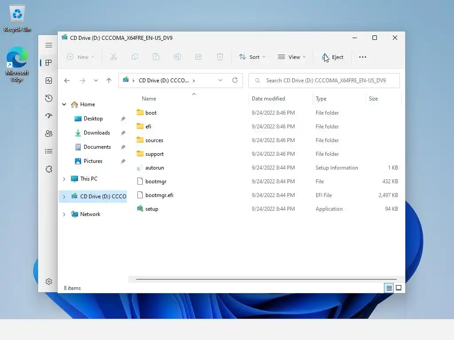Collapse the Home tree node

click(x=64, y=104)
